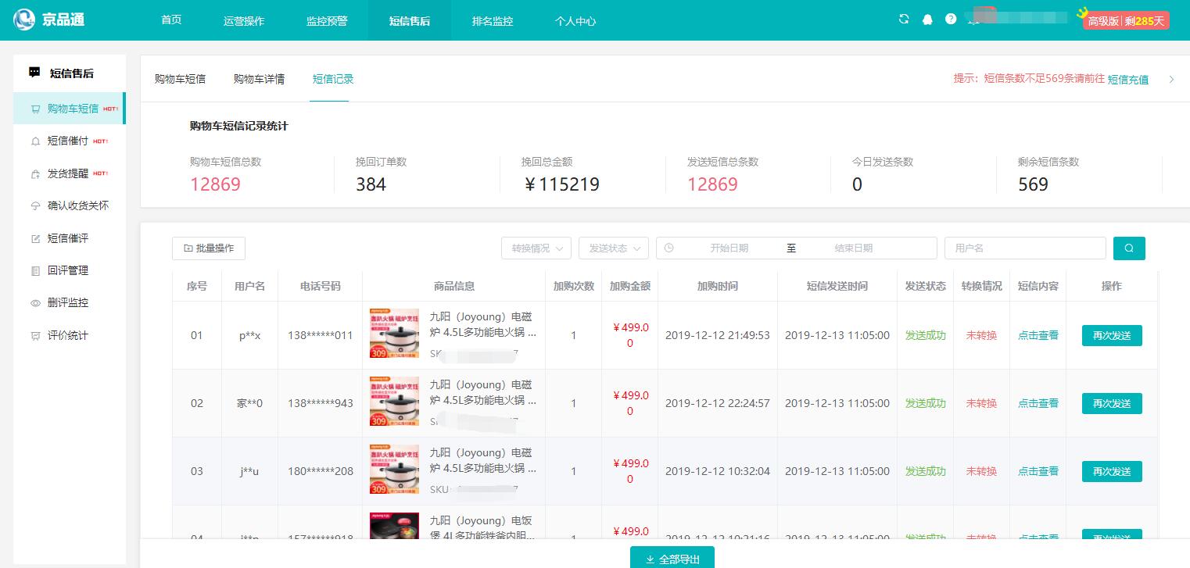The image size is (1190, 568).
Task: Click the 批量操作 button
Action: click(209, 248)
